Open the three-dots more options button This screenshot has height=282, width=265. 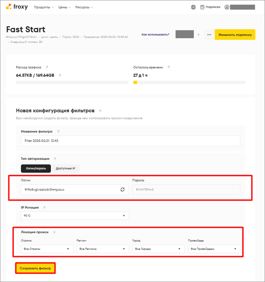(x=209, y=35)
